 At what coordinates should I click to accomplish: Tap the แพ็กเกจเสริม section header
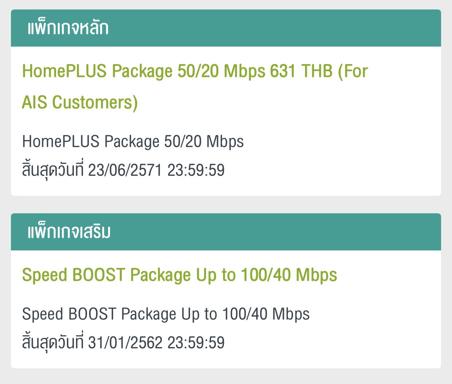69,232
